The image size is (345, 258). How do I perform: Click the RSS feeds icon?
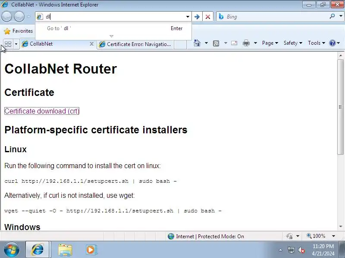[x=216, y=43]
